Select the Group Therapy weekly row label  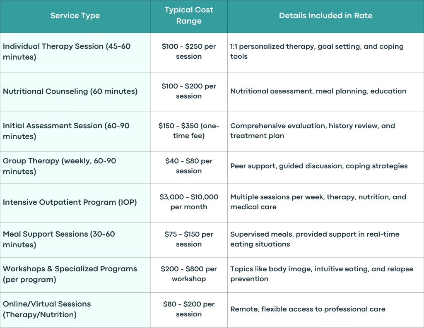(x=75, y=167)
